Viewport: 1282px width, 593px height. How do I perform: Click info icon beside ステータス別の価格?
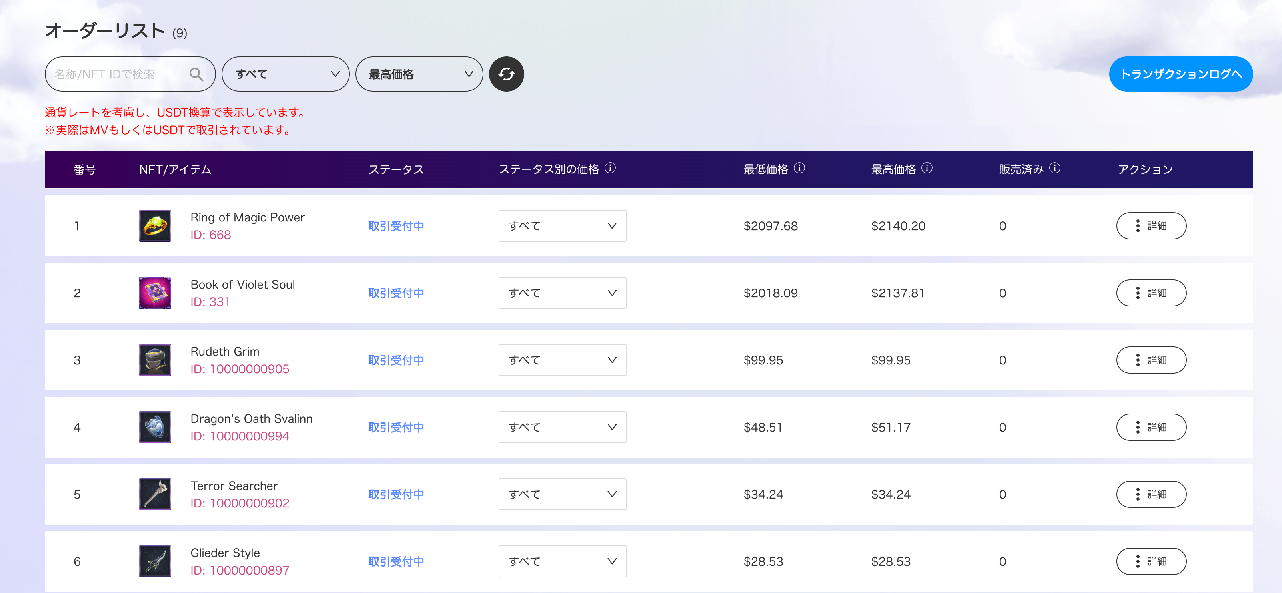[x=610, y=168]
